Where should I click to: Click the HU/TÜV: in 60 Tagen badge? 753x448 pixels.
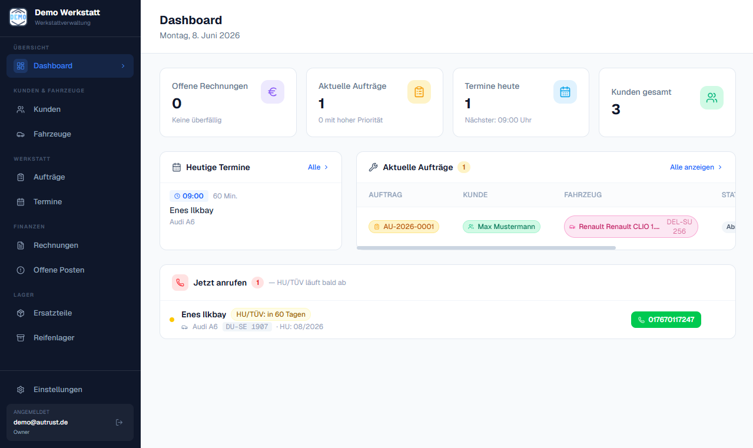click(x=271, y=314)
